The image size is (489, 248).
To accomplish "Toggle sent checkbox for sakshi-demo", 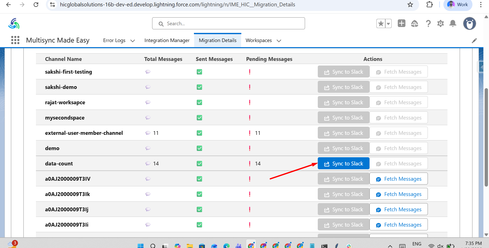I will pyautogui.click(x=200, y=87).
